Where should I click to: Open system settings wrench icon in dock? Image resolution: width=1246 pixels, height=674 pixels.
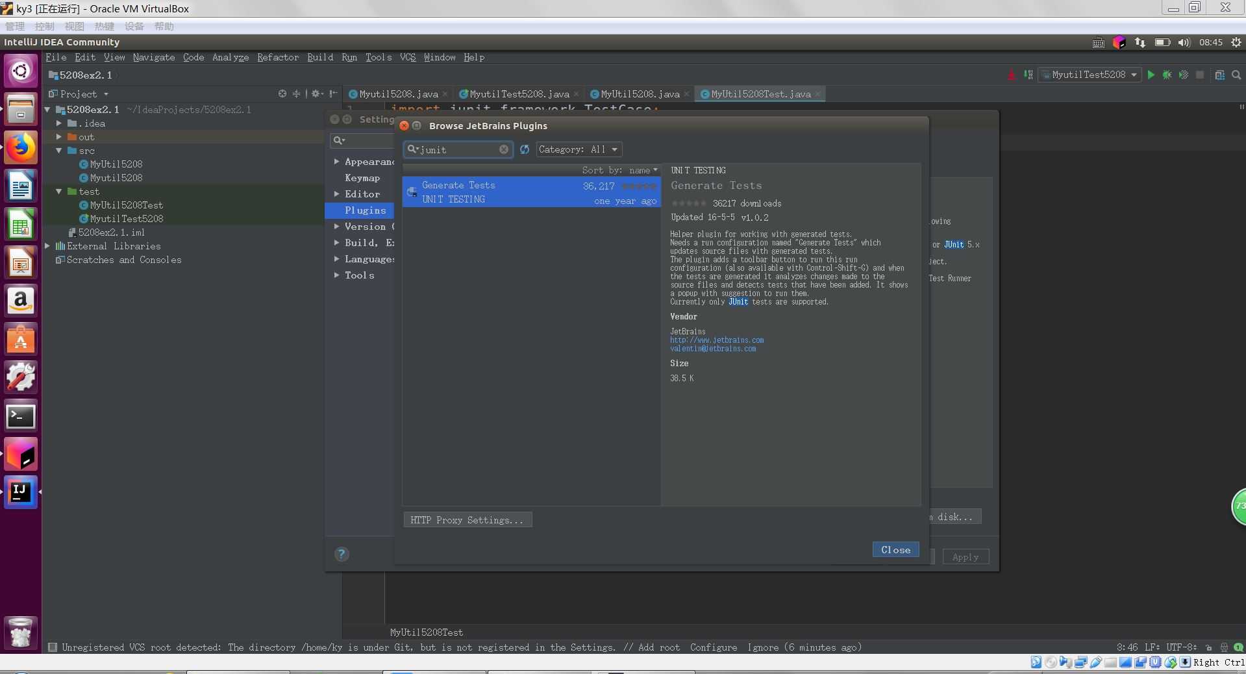(x=21, y=377)
